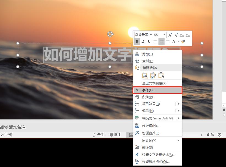Toggle the 批注 comments pane
This screenshot has width=226, height=167.
pyautogui.click(x=116, y=135)
